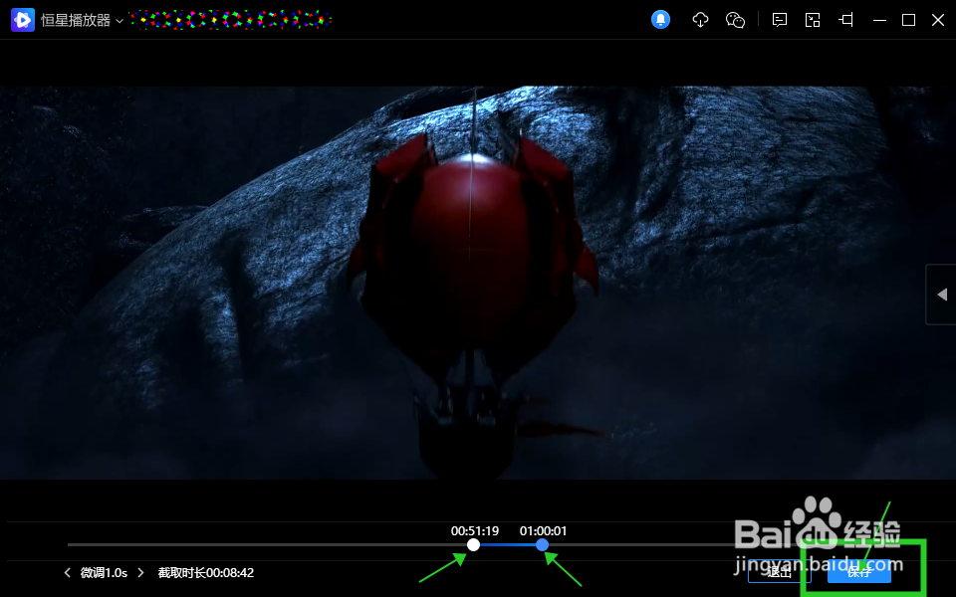The width and height of the screenshot is (956, 597).
Task: Minimize the player window
Action: coord(879,20)
